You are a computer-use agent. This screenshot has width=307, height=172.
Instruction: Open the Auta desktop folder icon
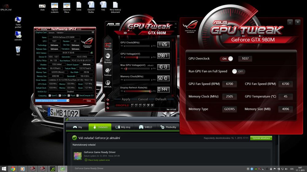[42, 7]
